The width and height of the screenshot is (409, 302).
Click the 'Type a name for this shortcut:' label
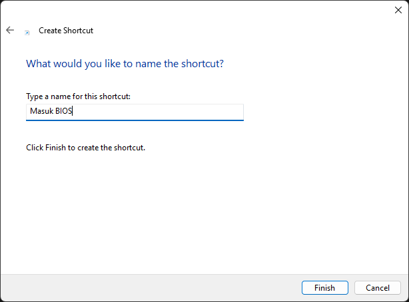click(x=78, y=96)
